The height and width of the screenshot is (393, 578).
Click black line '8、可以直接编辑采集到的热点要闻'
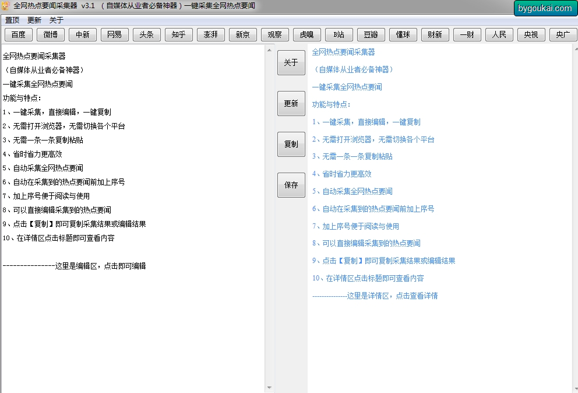[57, 210]
